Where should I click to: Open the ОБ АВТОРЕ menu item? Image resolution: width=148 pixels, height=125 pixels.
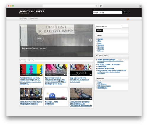click(x=23, y=19)
